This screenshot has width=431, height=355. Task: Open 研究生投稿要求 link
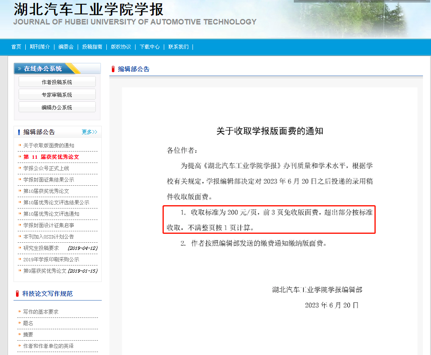pyautogui.click(x=41, y=248)
